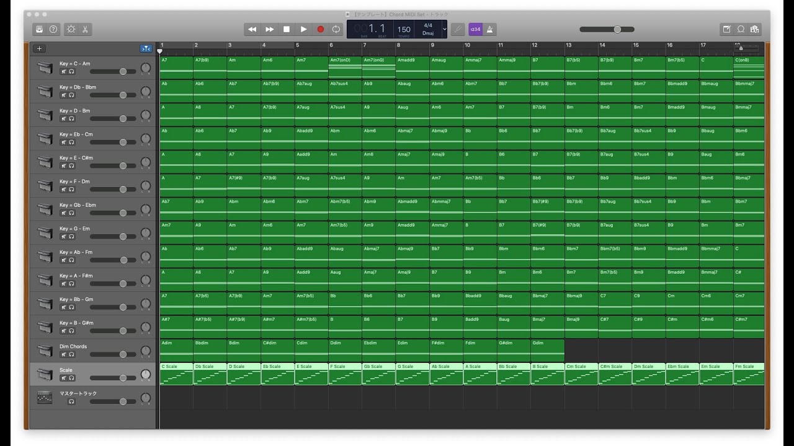
Task: Click pan knob of Key = F - Dm track
Action: (146, 186)
